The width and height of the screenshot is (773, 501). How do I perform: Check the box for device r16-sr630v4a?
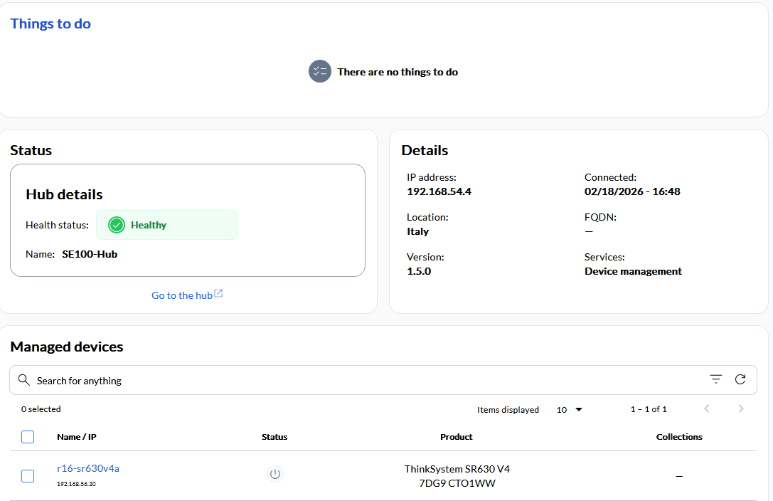tap(28, 476)
